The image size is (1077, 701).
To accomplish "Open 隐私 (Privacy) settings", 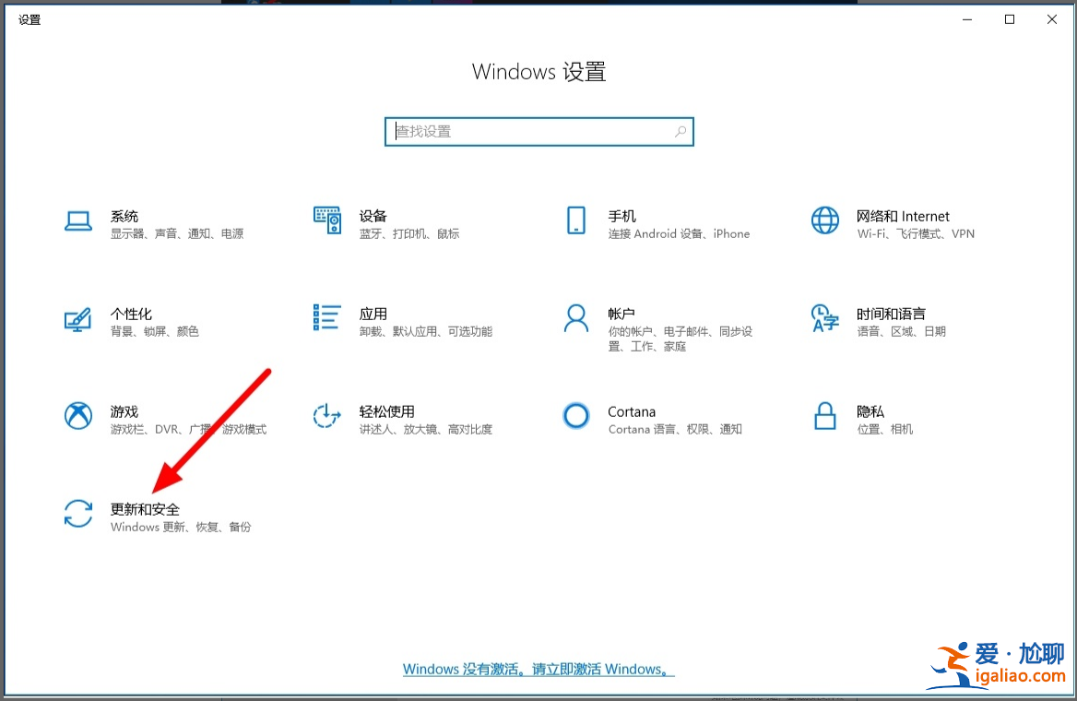I will click(x=870, y=411).
